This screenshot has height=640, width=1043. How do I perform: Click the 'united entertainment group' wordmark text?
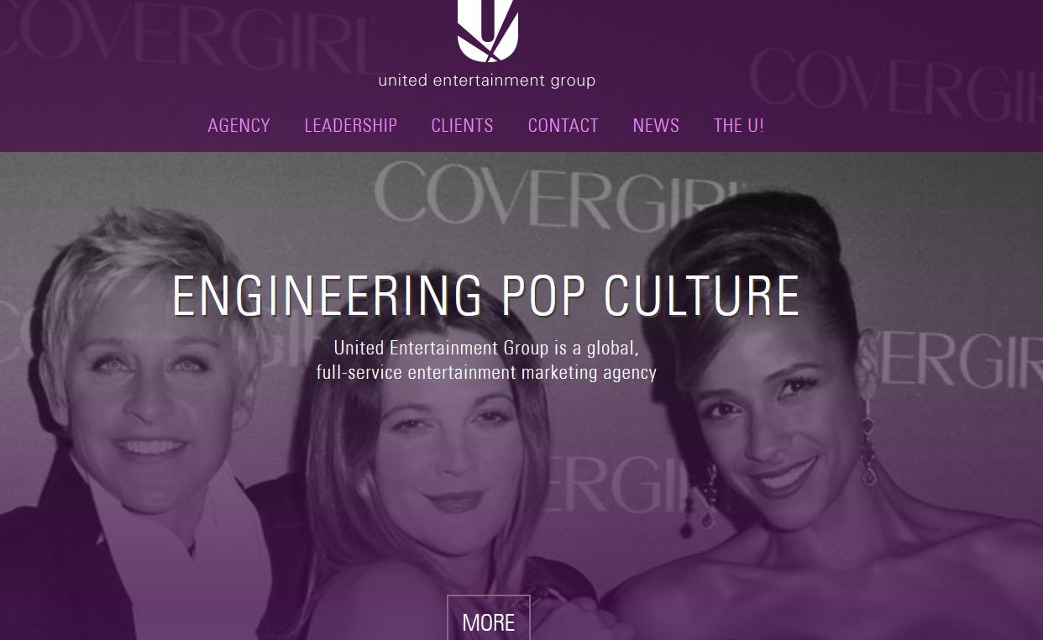coord(487,81)
